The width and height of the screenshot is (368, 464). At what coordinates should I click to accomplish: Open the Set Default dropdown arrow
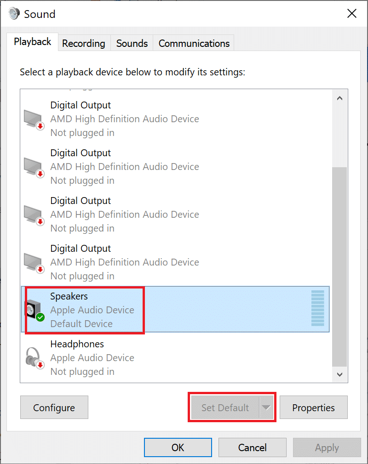(x=265, y=407)
